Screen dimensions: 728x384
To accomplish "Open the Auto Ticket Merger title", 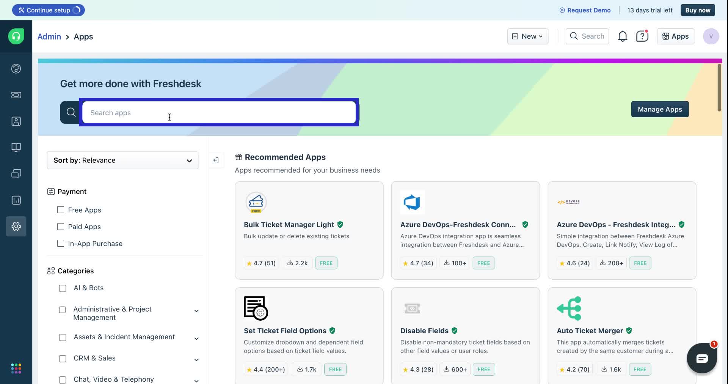I will (x=590, y=330).
